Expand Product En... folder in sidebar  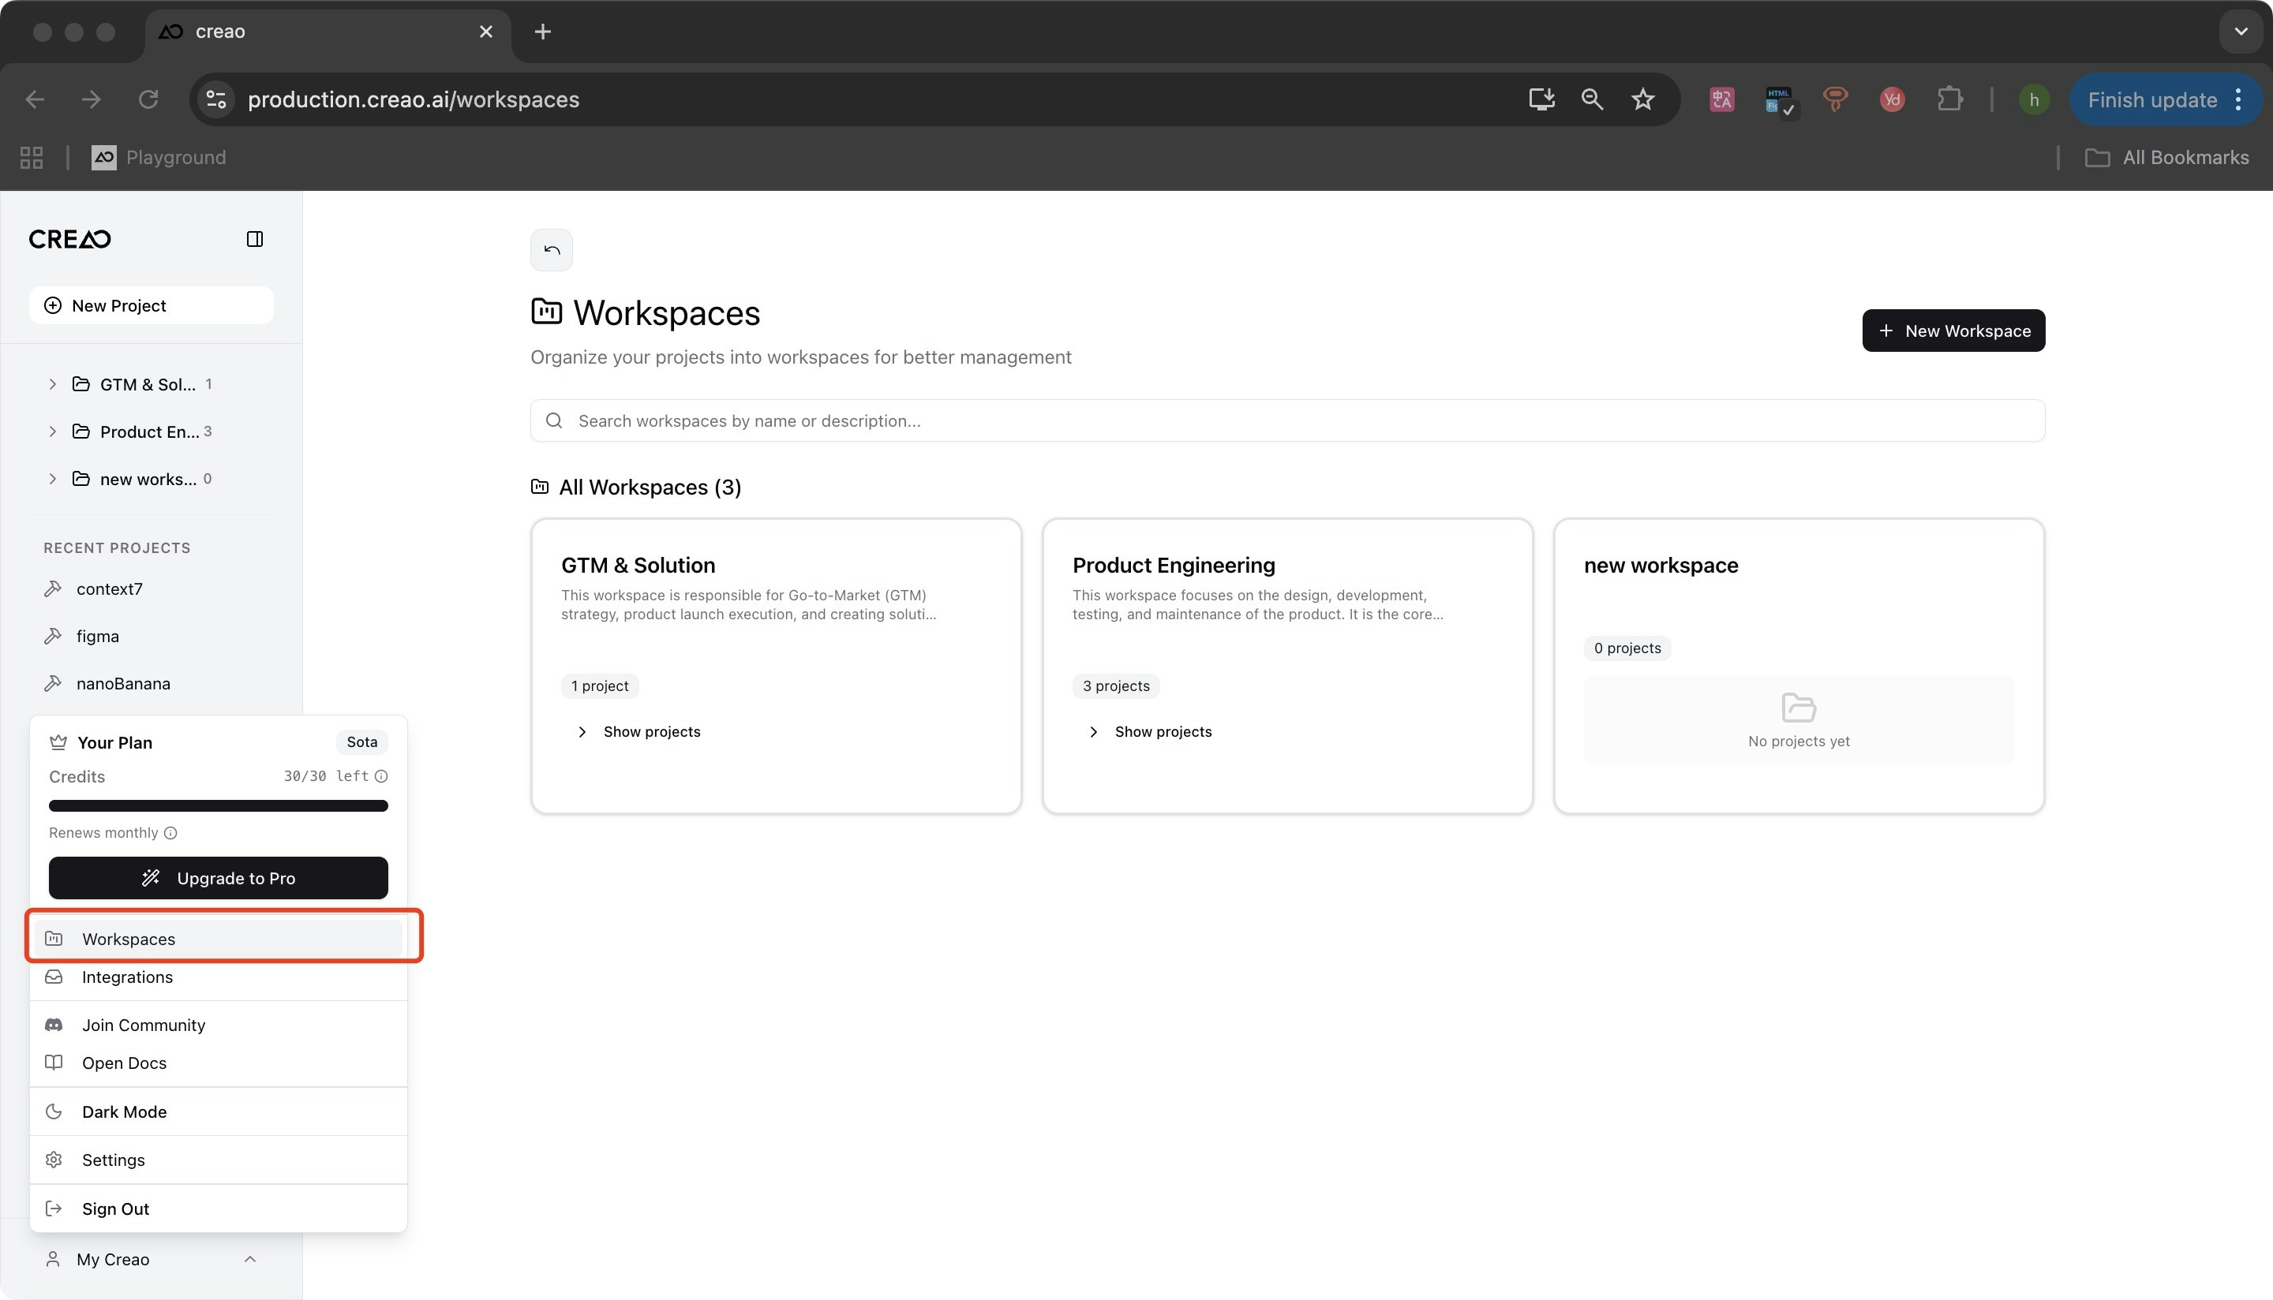click(53, 432)
